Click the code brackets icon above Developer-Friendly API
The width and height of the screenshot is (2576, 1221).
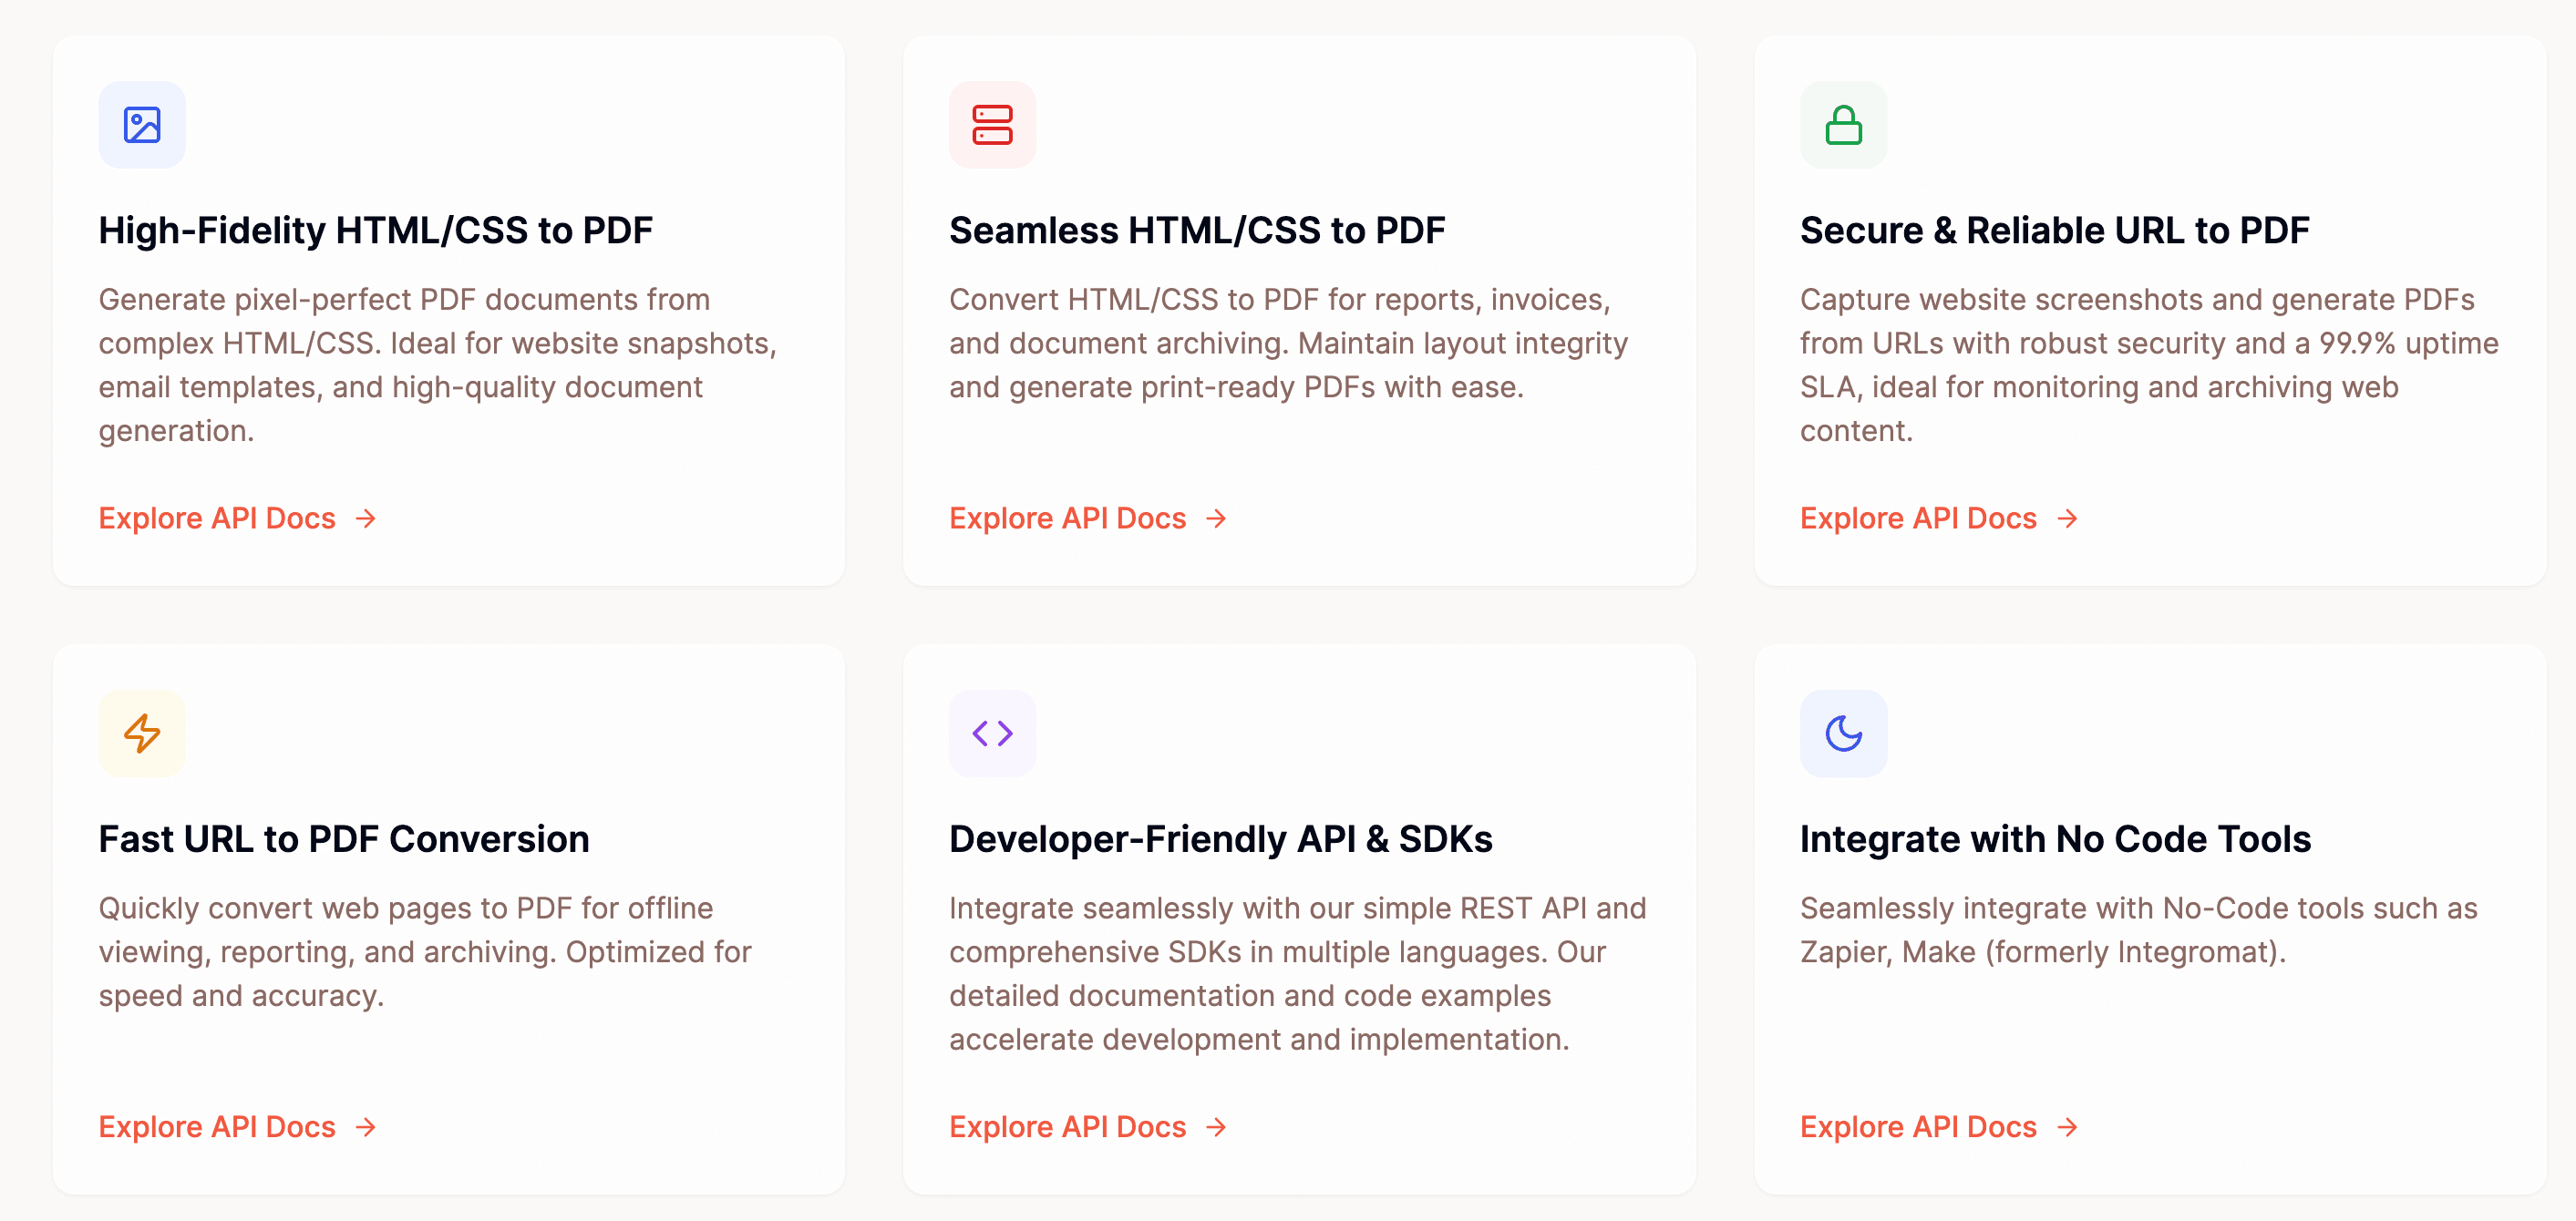(x=992, y=733)
